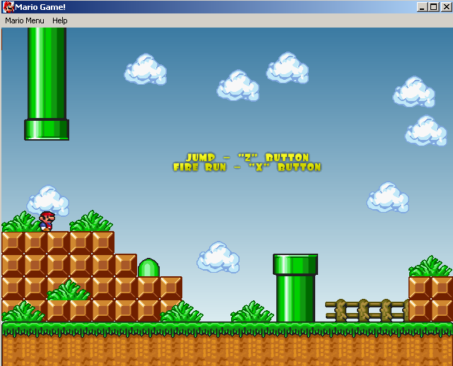This screenshot has width=453, height=366.
Task: Click the wooden fence near right blocks
Action: pyautogui.click(x=367, y=311)
